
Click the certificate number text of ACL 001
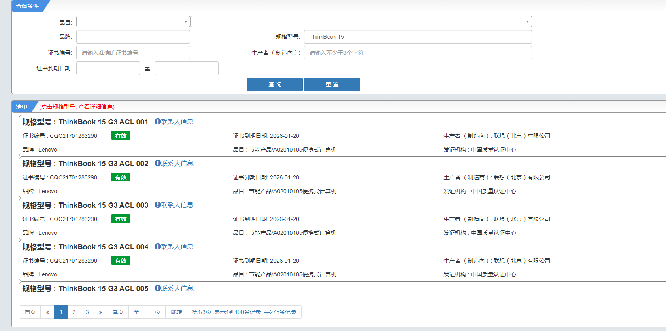[60, 136]
